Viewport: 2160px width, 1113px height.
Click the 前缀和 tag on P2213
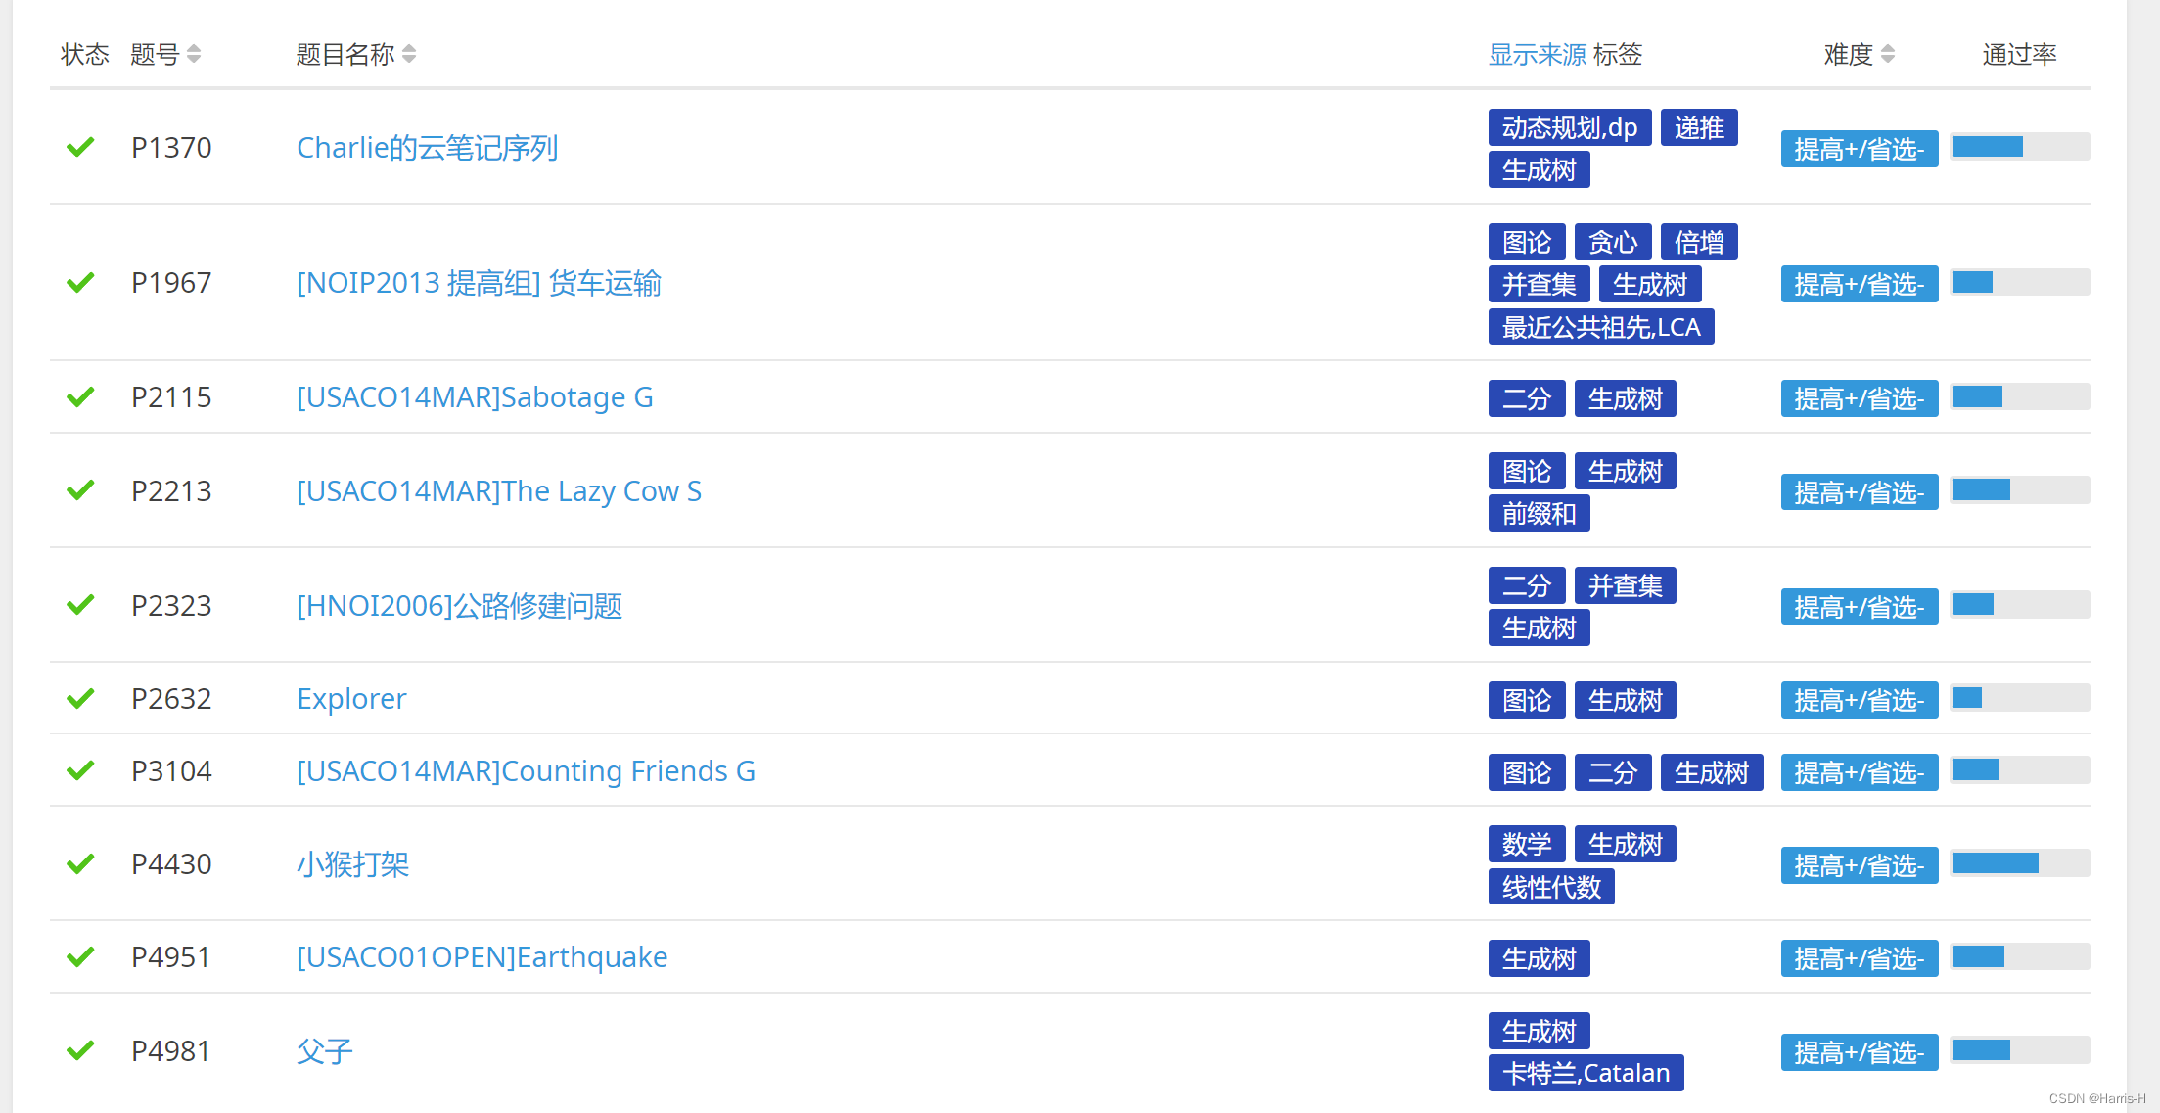coord(1539,513)
